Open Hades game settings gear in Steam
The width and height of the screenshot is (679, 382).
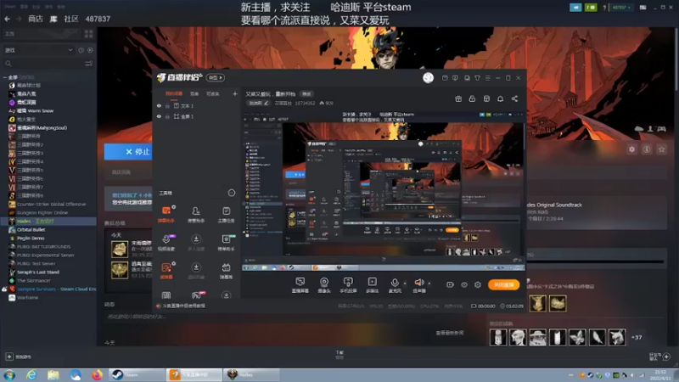click(x=631, y=149)
